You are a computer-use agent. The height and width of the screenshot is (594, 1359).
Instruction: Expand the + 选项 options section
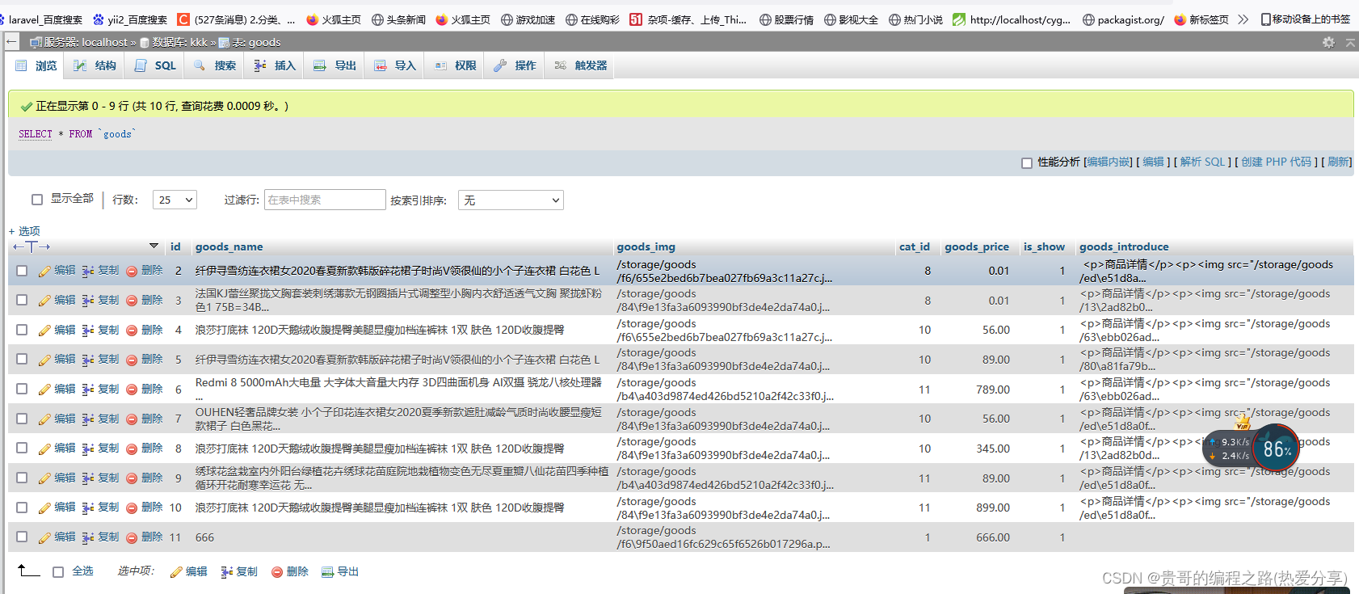[24, 231]
